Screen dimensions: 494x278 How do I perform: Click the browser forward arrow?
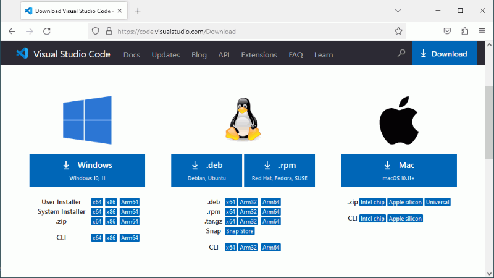(x=29, y=32)
